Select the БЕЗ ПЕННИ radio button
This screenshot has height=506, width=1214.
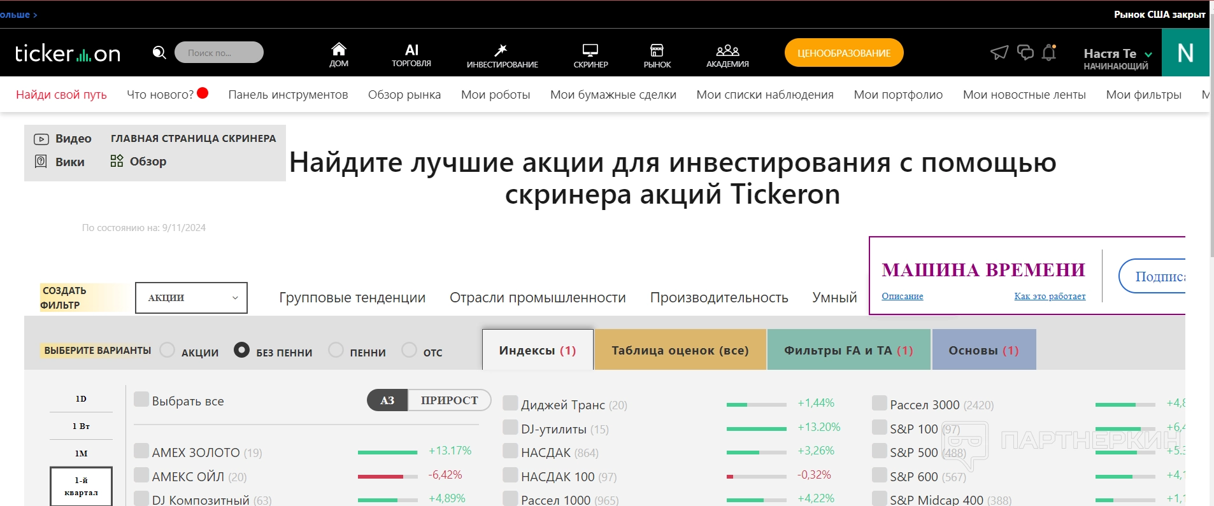coord(241,350)
